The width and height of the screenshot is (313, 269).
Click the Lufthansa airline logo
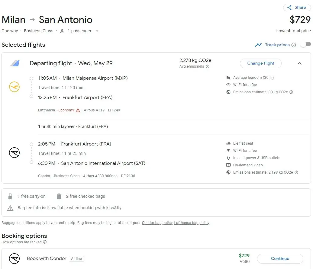pyautogui.click(x=14, y=88)
